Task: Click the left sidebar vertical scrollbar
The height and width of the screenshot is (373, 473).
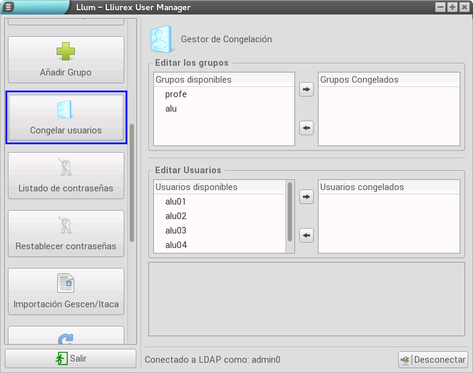Action: click(x=132, y=181)
